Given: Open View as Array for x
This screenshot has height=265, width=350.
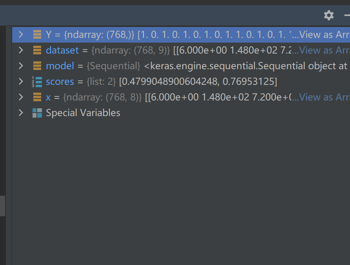Looking at the screenshot, I should pos(324,97).
